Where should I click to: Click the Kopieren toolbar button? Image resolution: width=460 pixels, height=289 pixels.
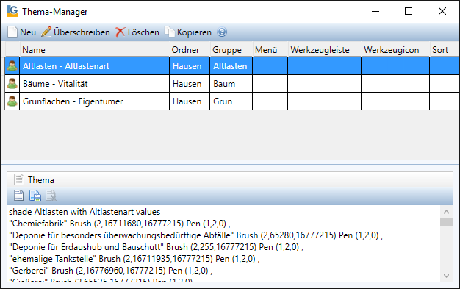pos(188,32)
